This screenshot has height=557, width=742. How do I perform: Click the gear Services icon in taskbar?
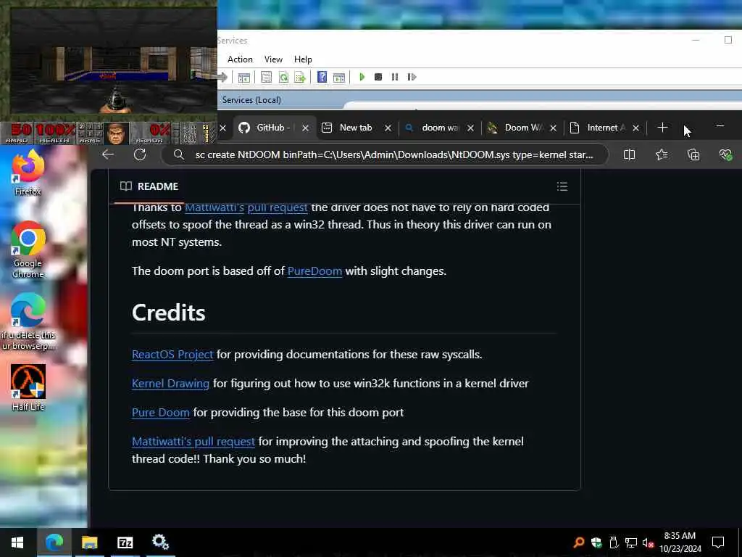160,542
